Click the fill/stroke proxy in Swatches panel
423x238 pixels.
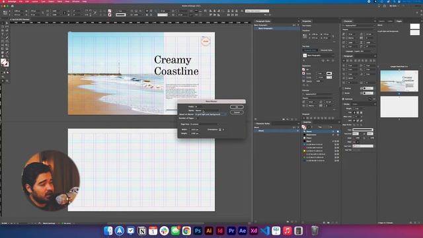[304, 127]
